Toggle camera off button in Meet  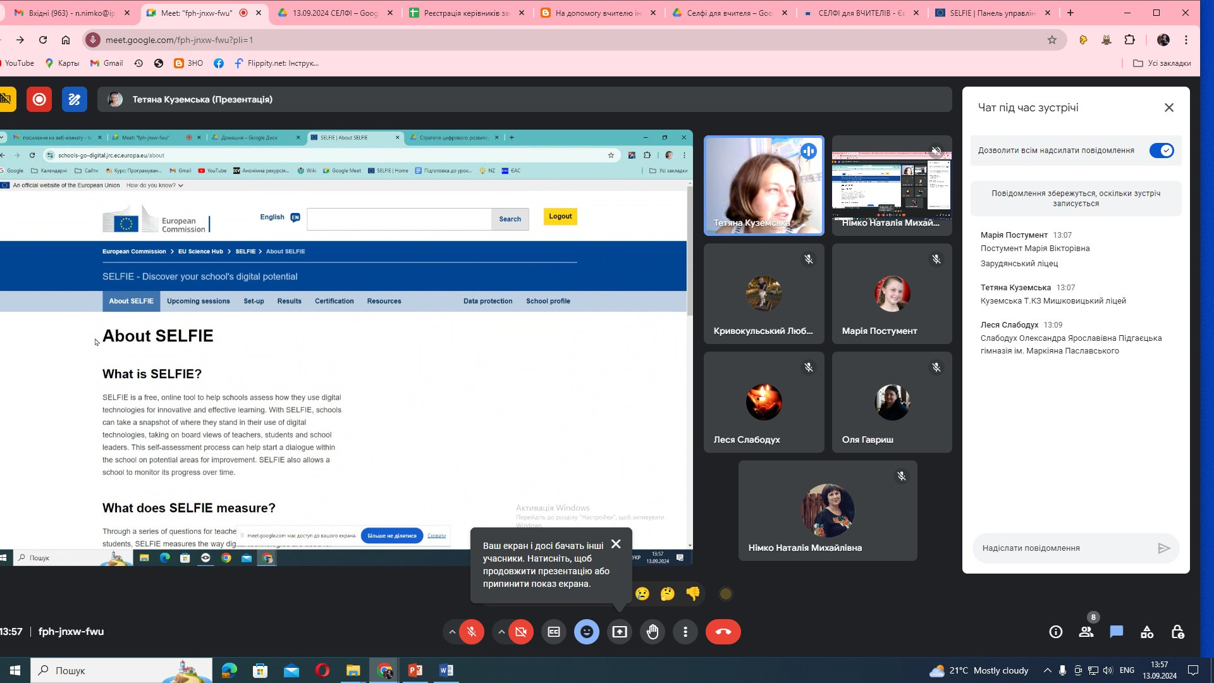coord(521,632)
